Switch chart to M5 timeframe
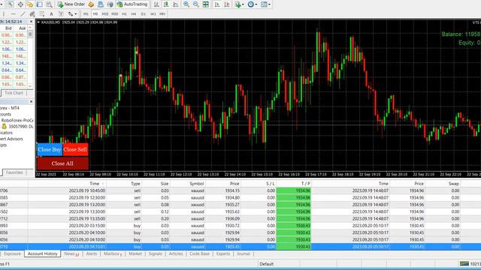 click(95, 13)
